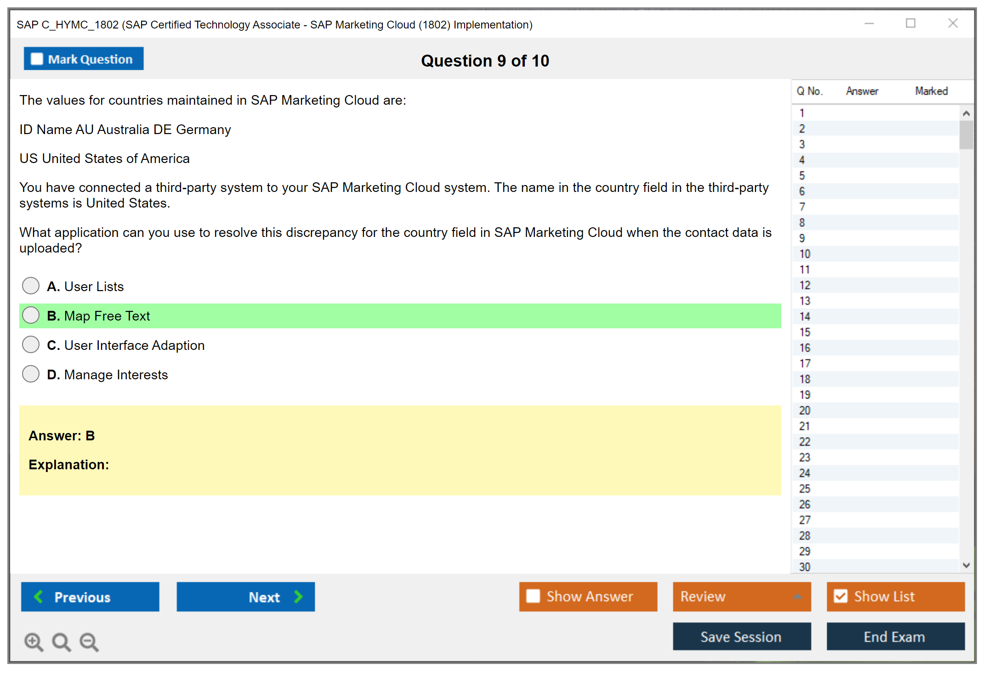Choose option B Map Free Text
The height and width of the screenshot is (675, 988).
point(31,315)
